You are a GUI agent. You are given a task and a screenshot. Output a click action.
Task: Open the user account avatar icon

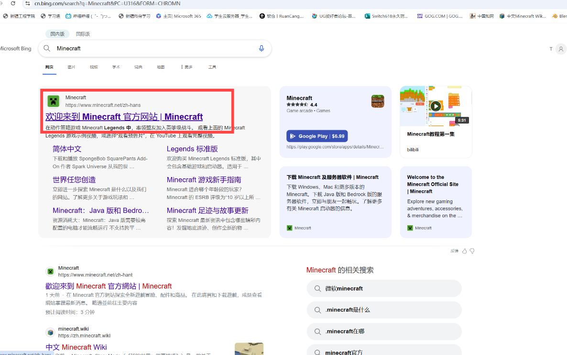click(x=561, y=49)
